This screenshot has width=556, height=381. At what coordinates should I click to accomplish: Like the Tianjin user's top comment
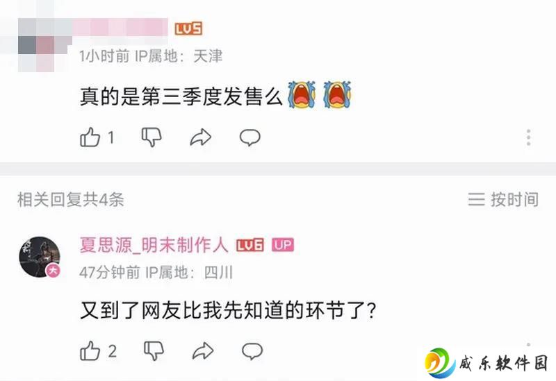[x=90, y=137]
